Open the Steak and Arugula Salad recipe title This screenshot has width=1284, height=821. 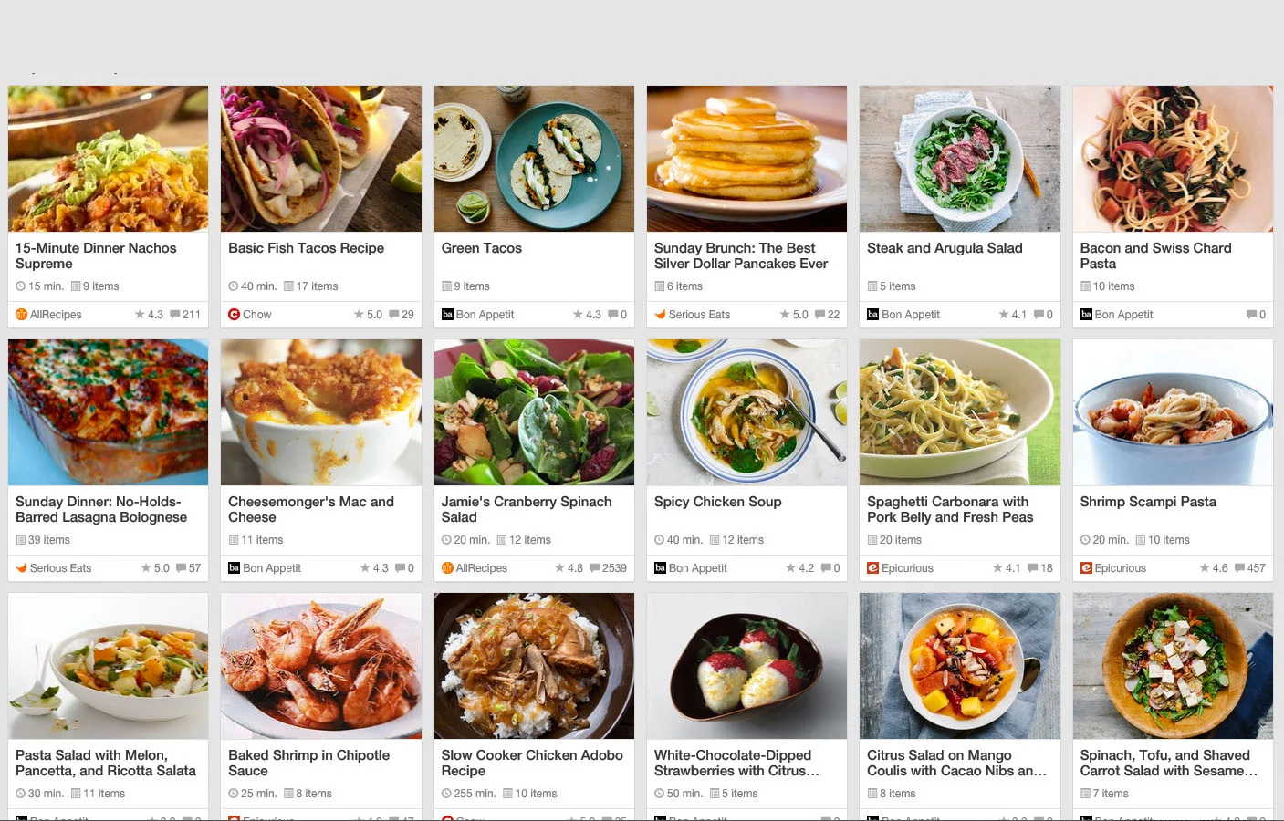tap(945, 248)
